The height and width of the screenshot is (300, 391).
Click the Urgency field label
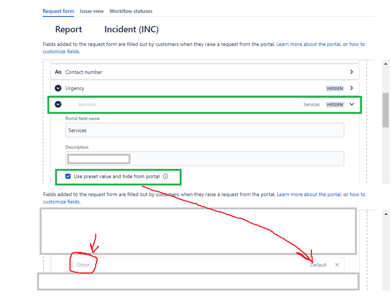pos(75,88)
